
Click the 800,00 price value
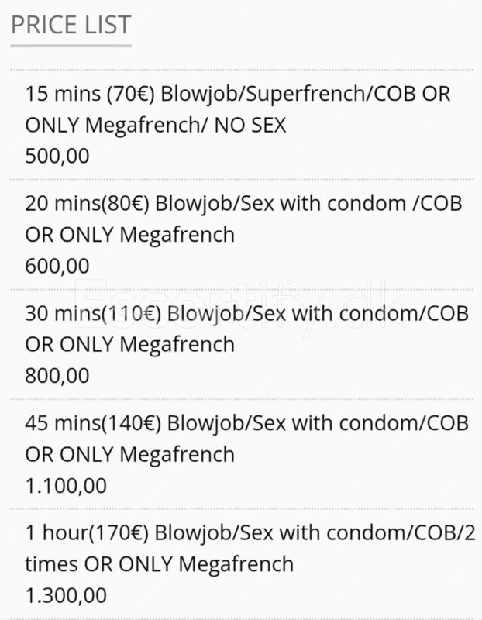tap(57, 376)
